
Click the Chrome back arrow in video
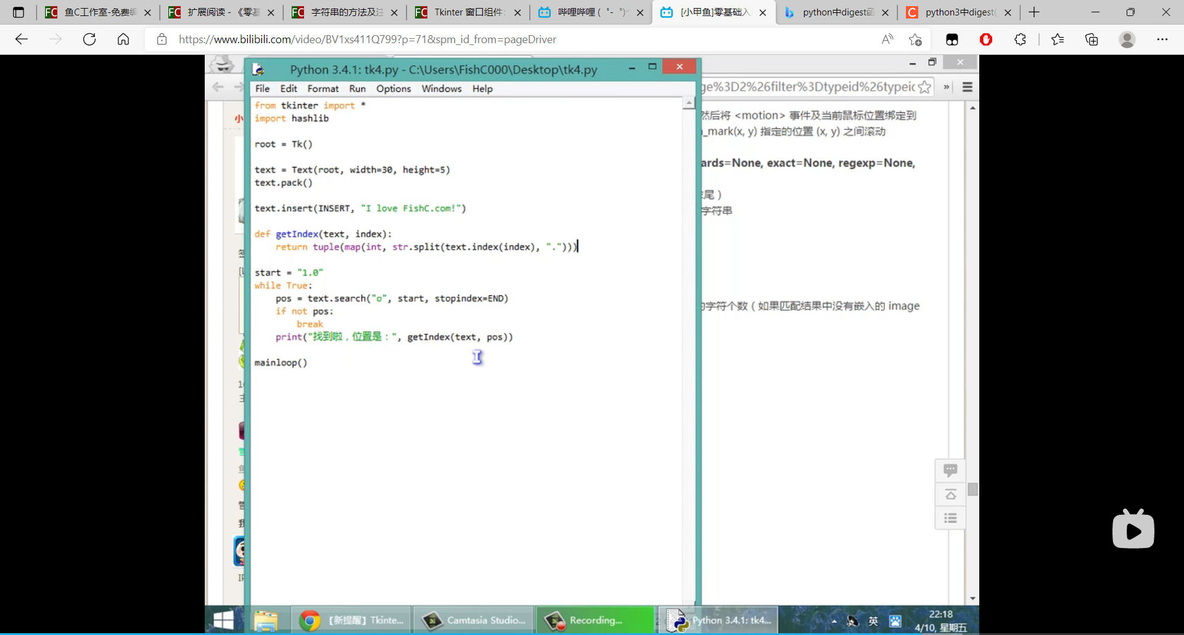218,88
